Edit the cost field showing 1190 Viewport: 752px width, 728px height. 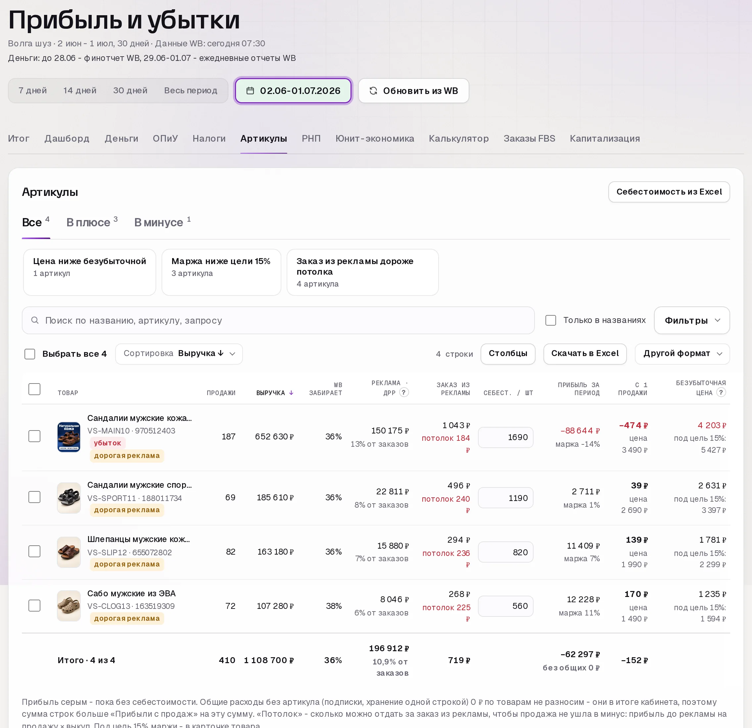(506, 498)
